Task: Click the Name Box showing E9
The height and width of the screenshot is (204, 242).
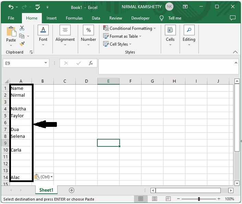Action: 23,63
